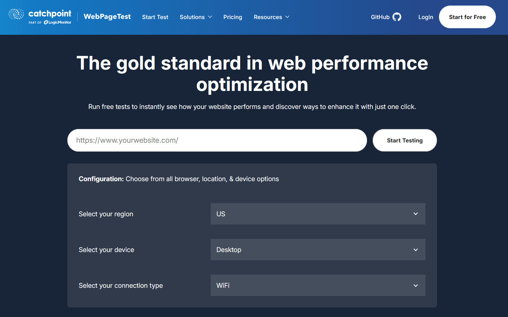Click the GitHub text link
This screenshot has height=317, width=508.
point(380,17)
